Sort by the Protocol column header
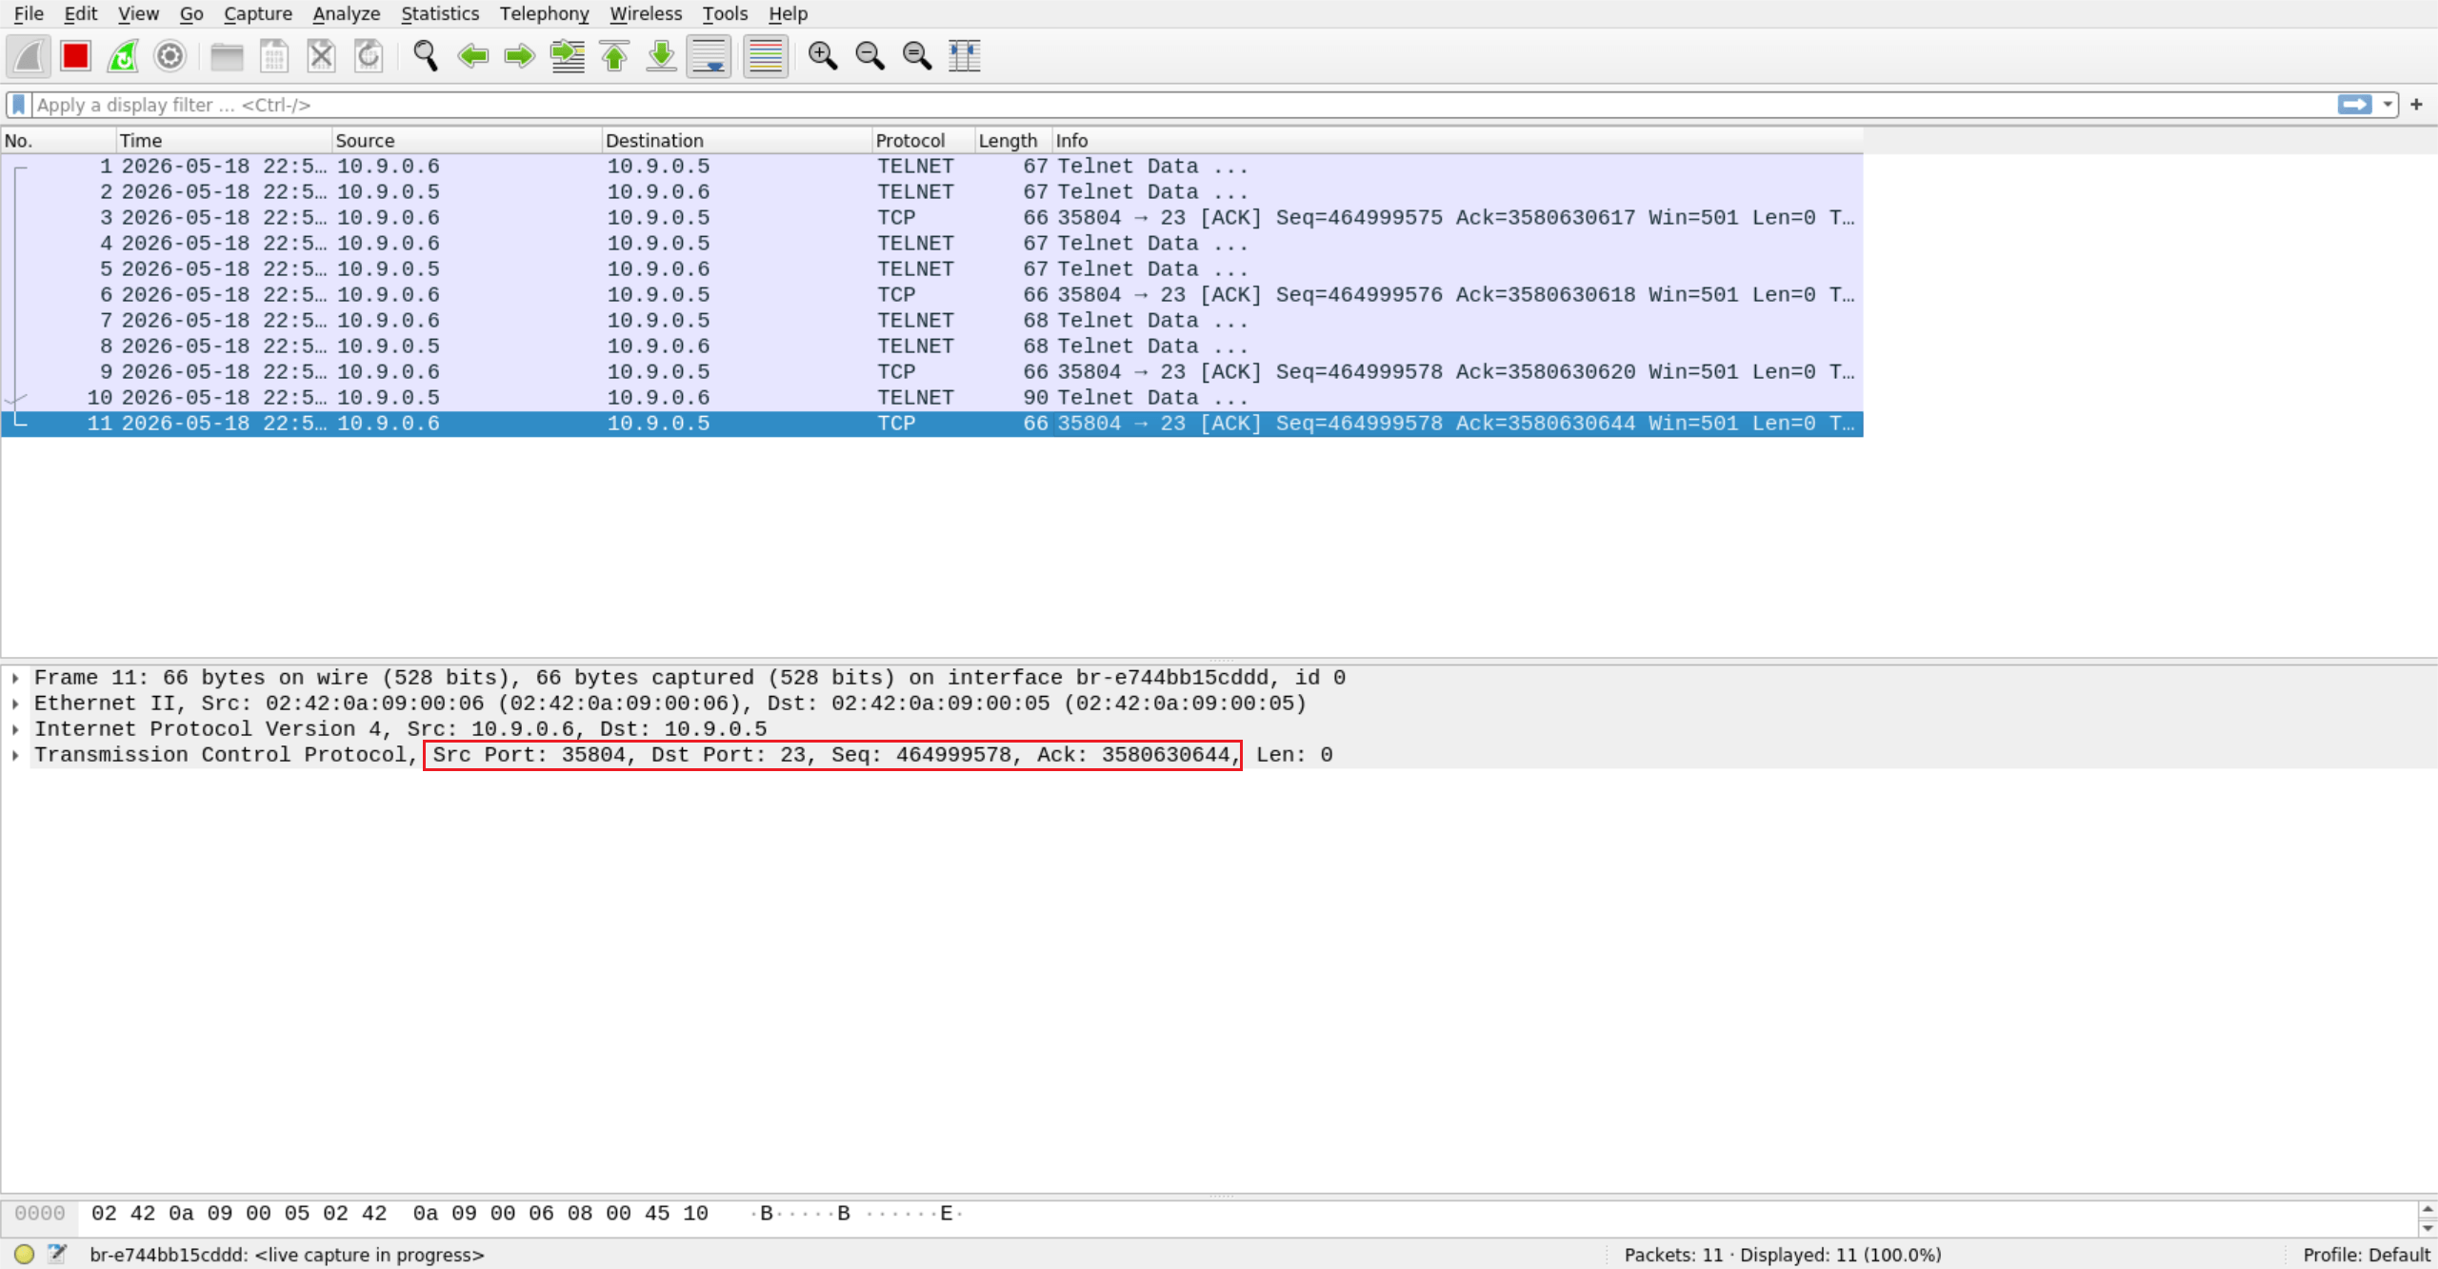The image size is (2438, 1269). tap(924, 141)
